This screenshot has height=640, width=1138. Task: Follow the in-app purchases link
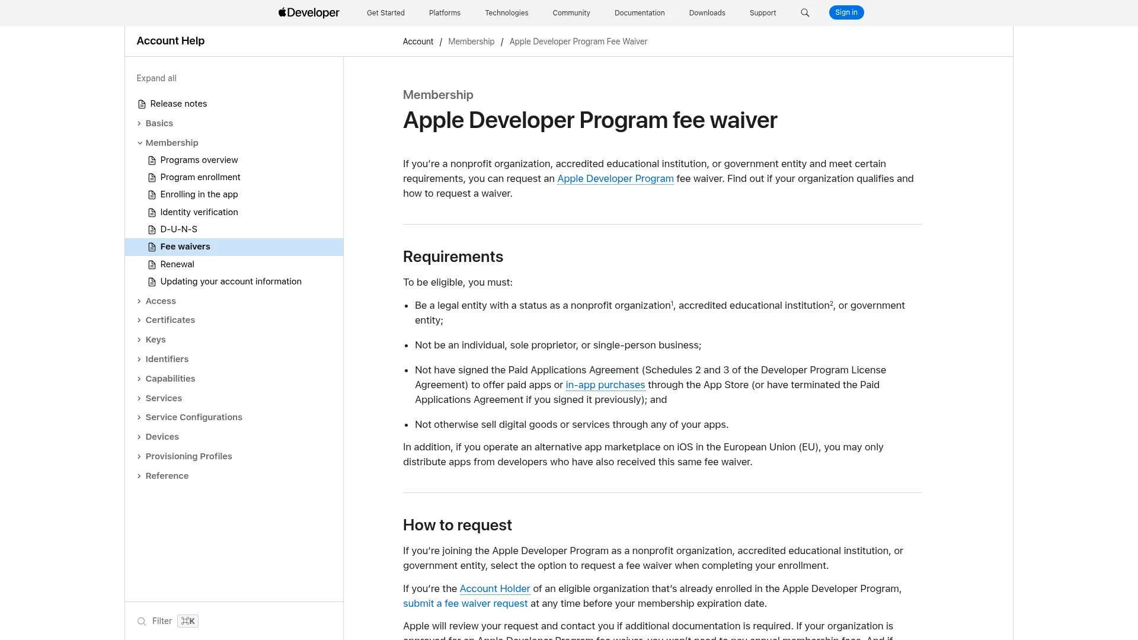(x=605, y=385)
